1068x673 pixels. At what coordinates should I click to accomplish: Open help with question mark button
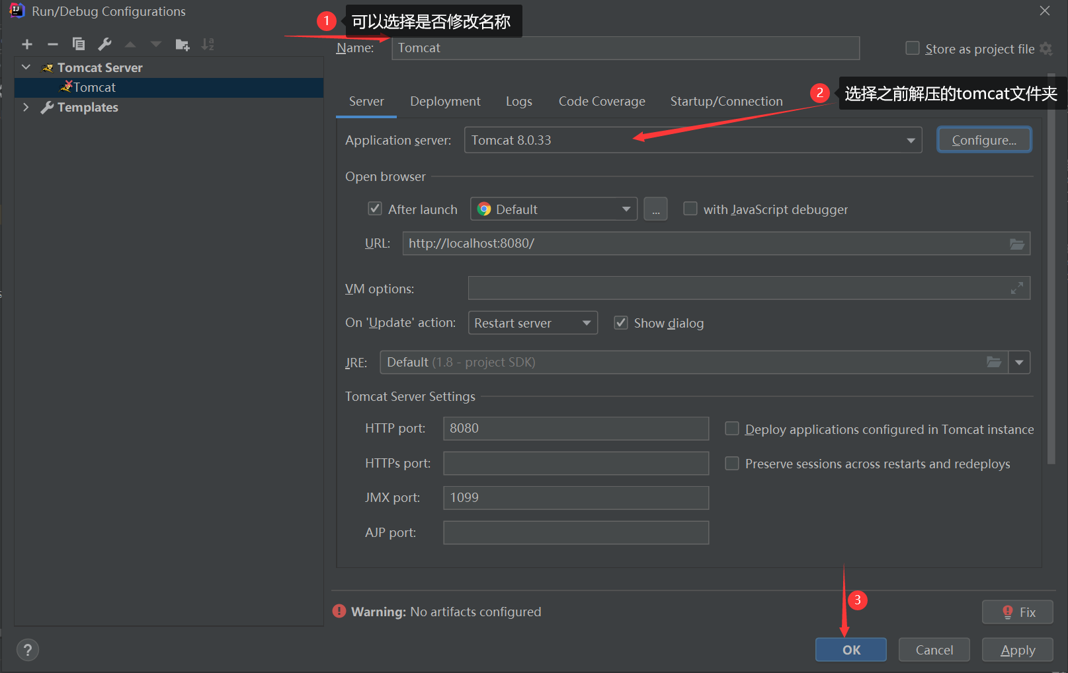(28, 651)
